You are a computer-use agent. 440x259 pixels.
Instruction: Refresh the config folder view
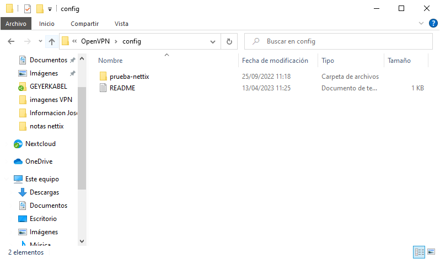tap(229, 41)
